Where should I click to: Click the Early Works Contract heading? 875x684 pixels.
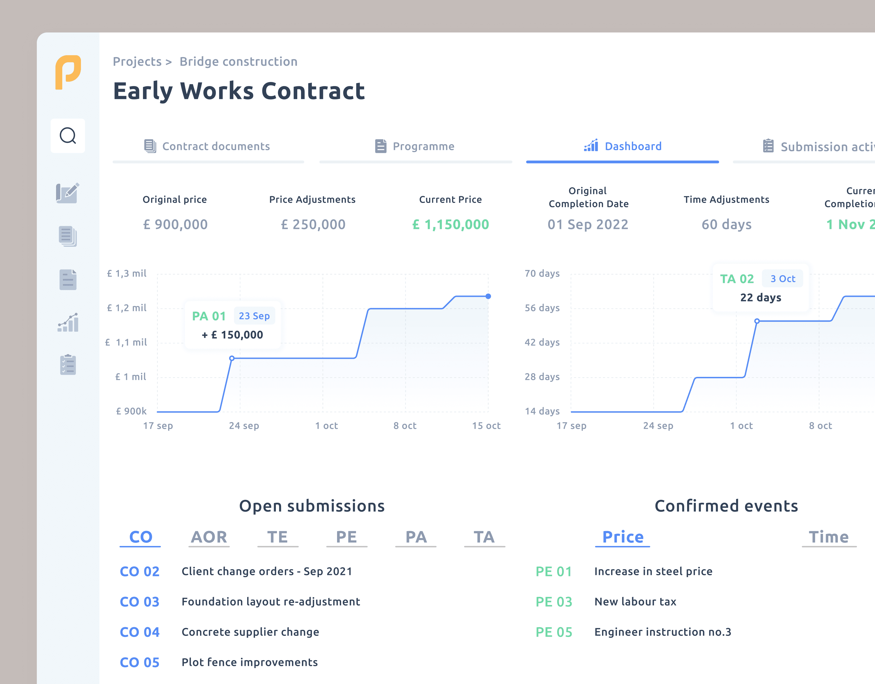[239, 91]
